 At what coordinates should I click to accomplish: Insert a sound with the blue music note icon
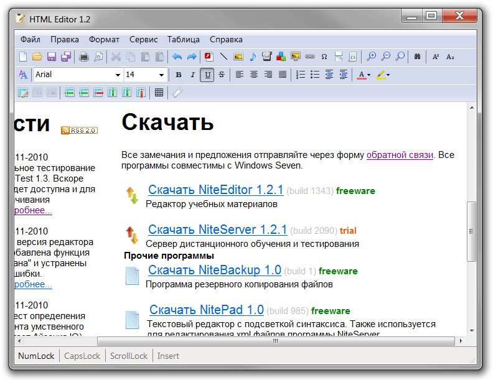(253, 57)
